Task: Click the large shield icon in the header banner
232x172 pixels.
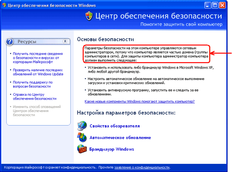Action: tap(89, 16)
